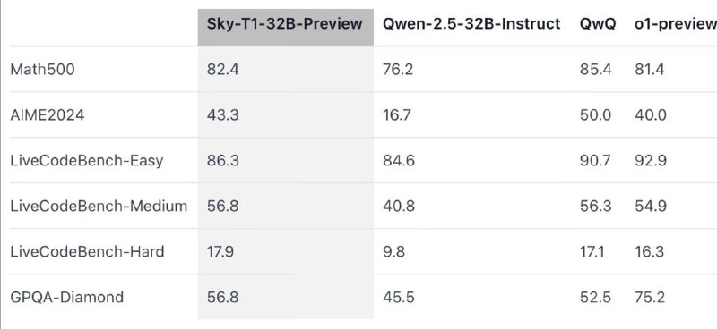
Task: Click the 16.7 Qwen AIME2024 value
Action: 397,115
